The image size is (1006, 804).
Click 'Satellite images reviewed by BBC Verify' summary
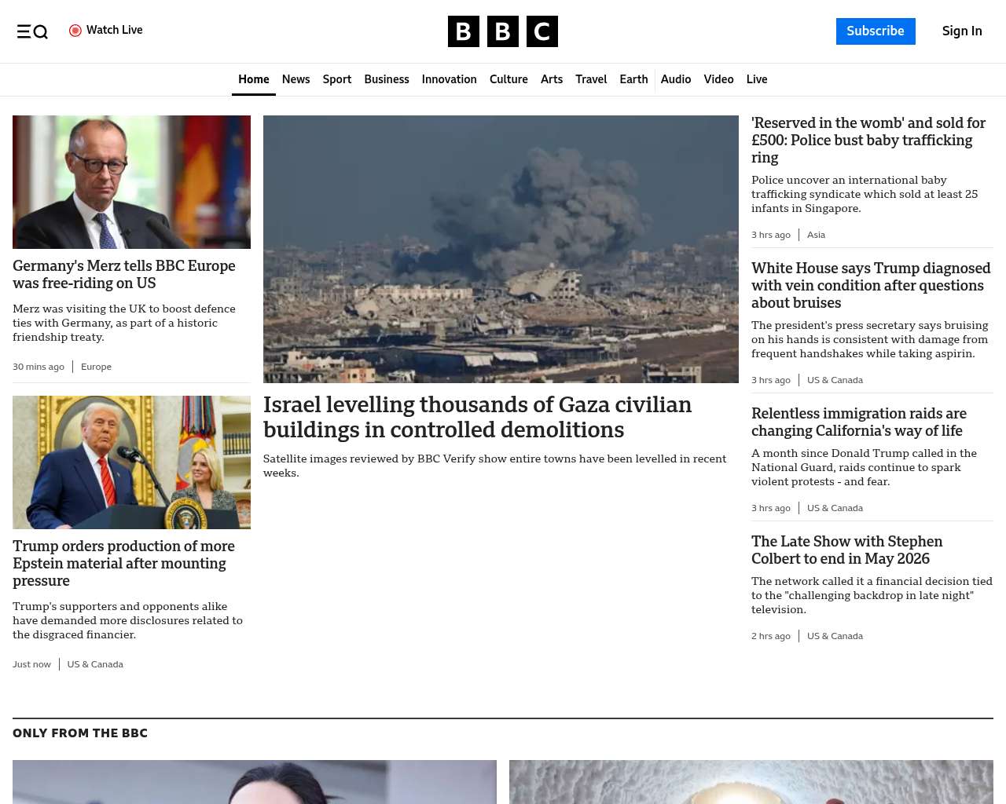[495, 466]
